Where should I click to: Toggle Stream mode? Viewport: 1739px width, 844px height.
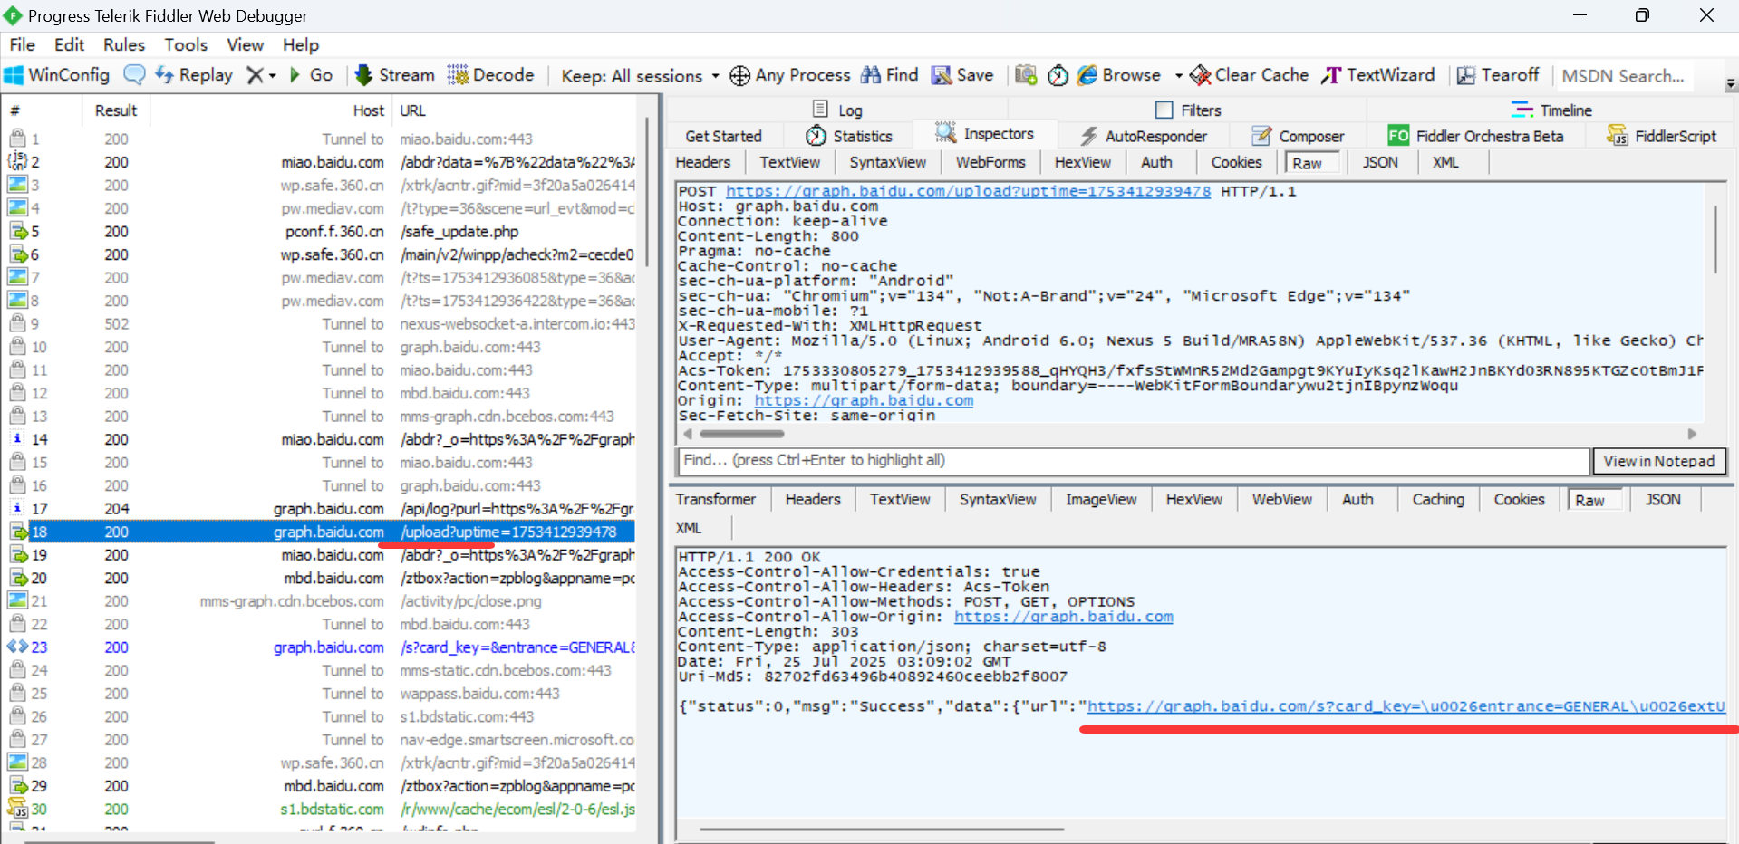click(395, 75)
